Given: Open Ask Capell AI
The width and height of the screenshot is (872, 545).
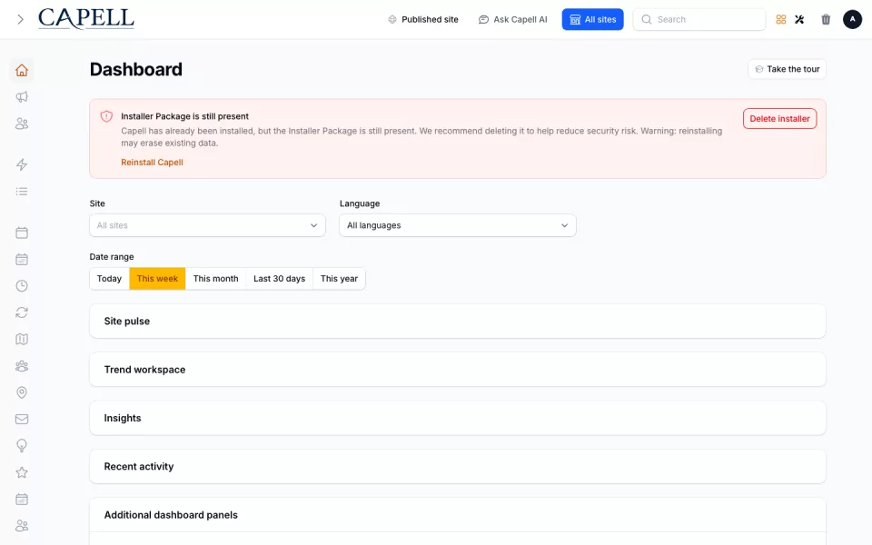Looking at the screenshot, I should [x=512, y=19].
